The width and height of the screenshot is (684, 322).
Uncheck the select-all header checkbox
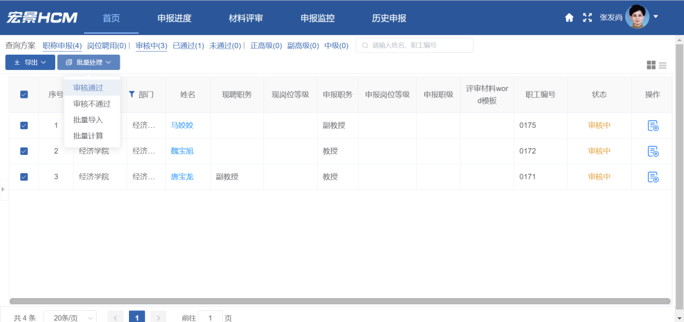[x=24, y=95]
